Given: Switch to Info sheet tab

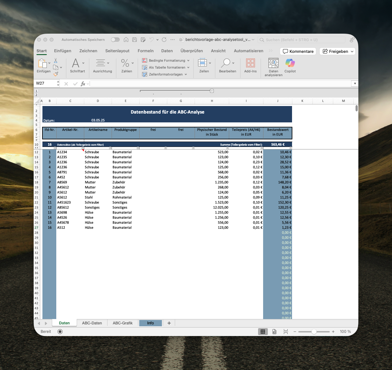Looking at the screenshot, I should 151,323.
